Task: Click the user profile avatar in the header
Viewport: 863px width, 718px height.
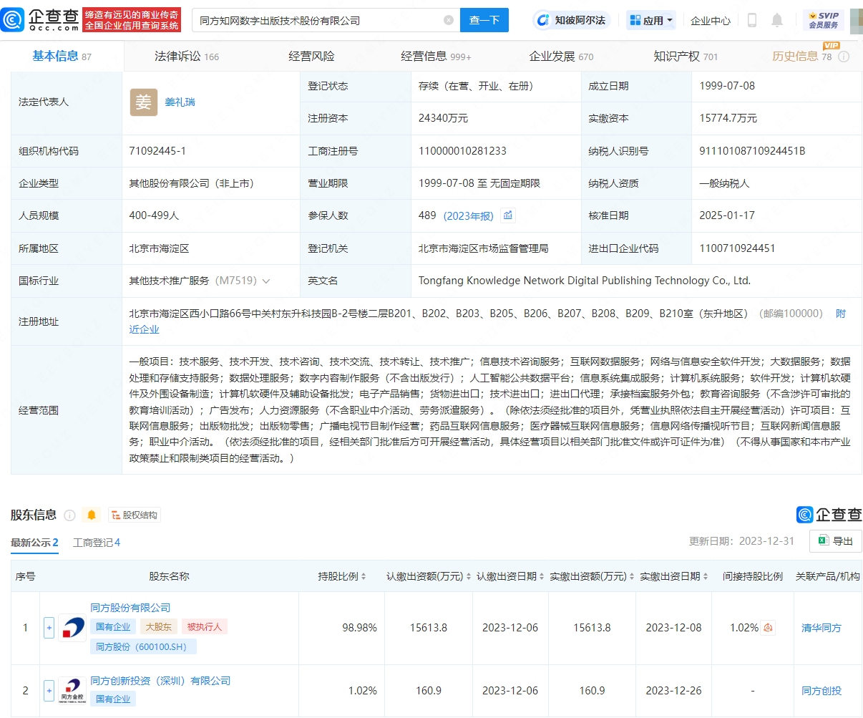Action: pos(856,21)
